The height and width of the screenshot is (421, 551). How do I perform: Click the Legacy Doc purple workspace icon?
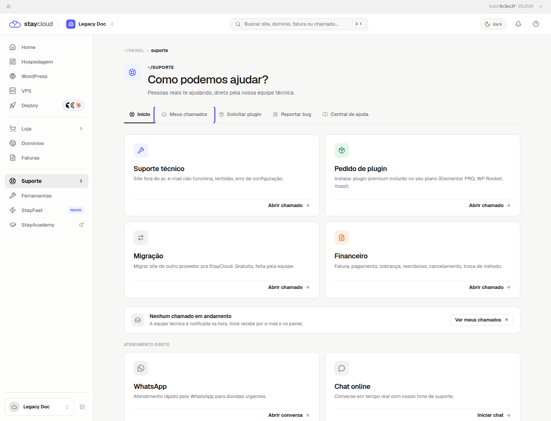pos(71,24)
